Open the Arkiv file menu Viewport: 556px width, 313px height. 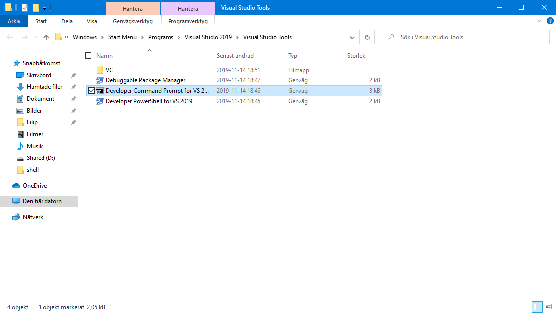coord(14,21)
